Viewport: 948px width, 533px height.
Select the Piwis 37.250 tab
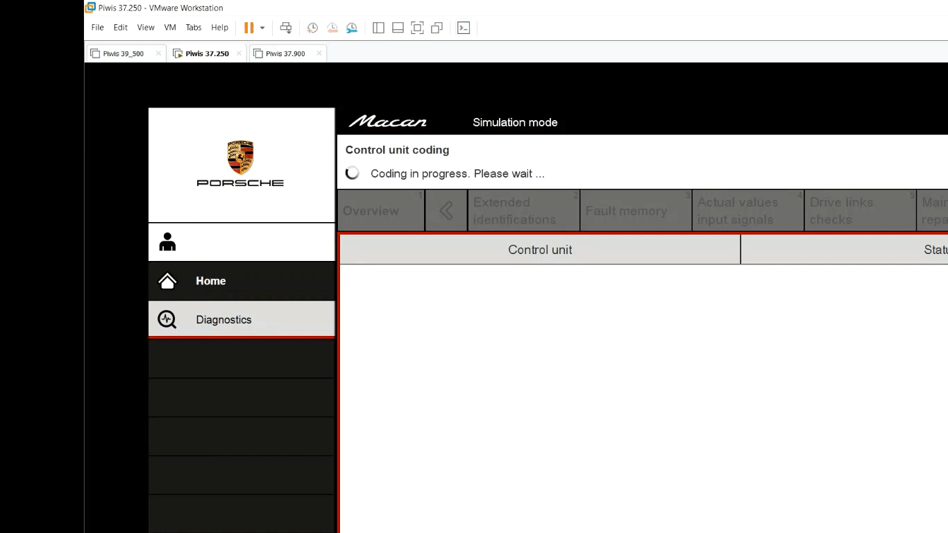(x=207, y=53)
